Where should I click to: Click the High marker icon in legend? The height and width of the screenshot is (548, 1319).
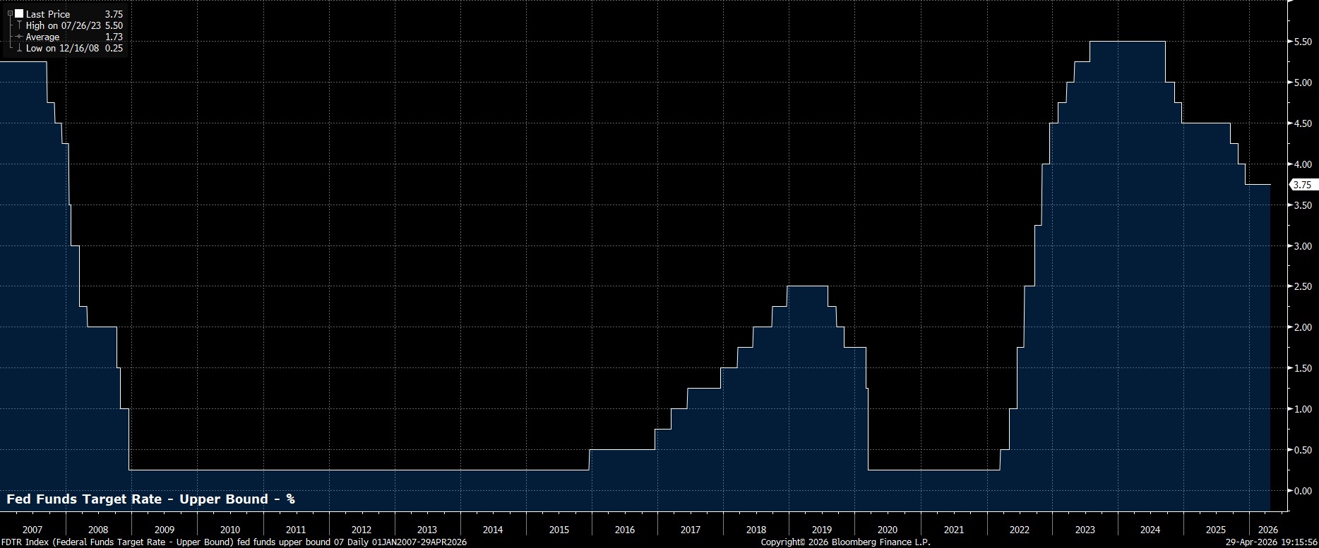tap(19, 25)
